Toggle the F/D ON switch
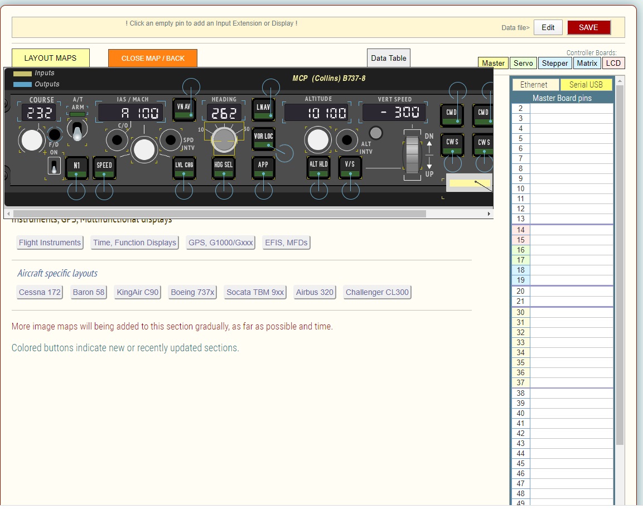 click(x=54, y=166)
